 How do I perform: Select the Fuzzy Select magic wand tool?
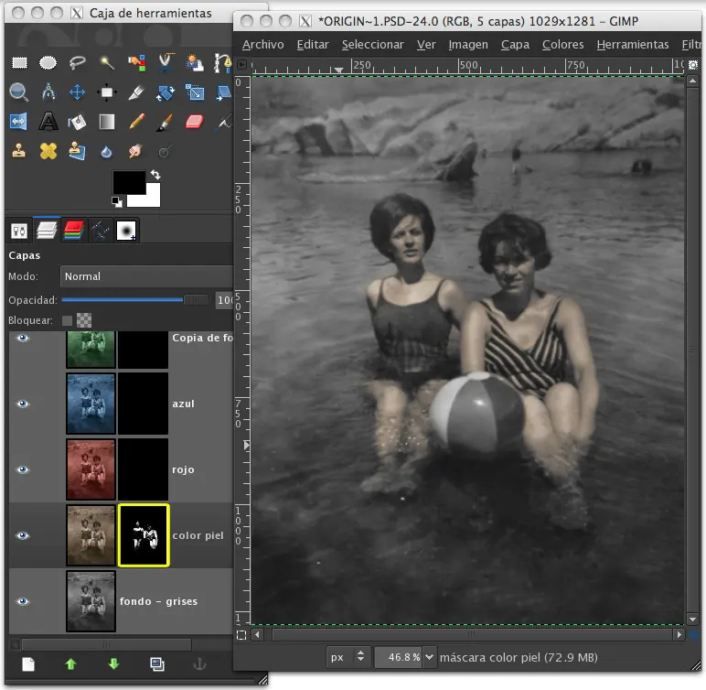coord(107,62)
